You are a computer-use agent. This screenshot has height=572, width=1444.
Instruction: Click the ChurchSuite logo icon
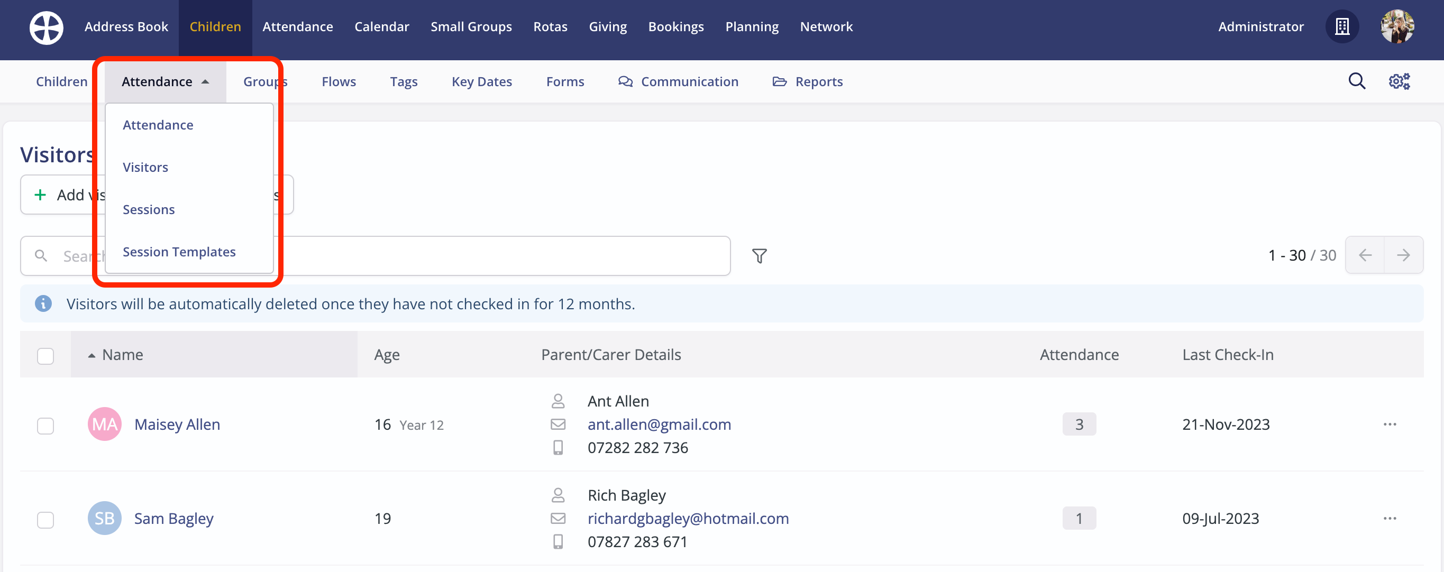point(46,27)
